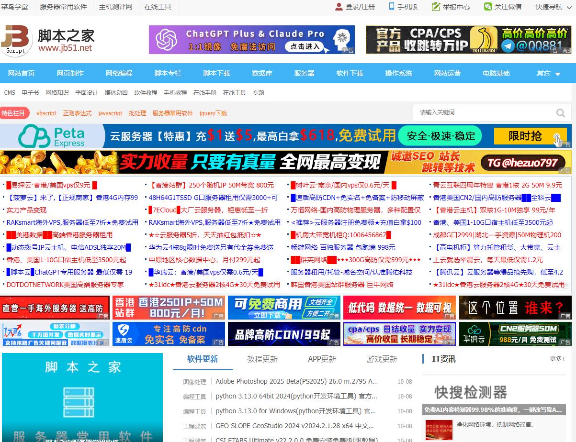
Task: Switch to 教程更新 tab
Action: click(262, 359)
